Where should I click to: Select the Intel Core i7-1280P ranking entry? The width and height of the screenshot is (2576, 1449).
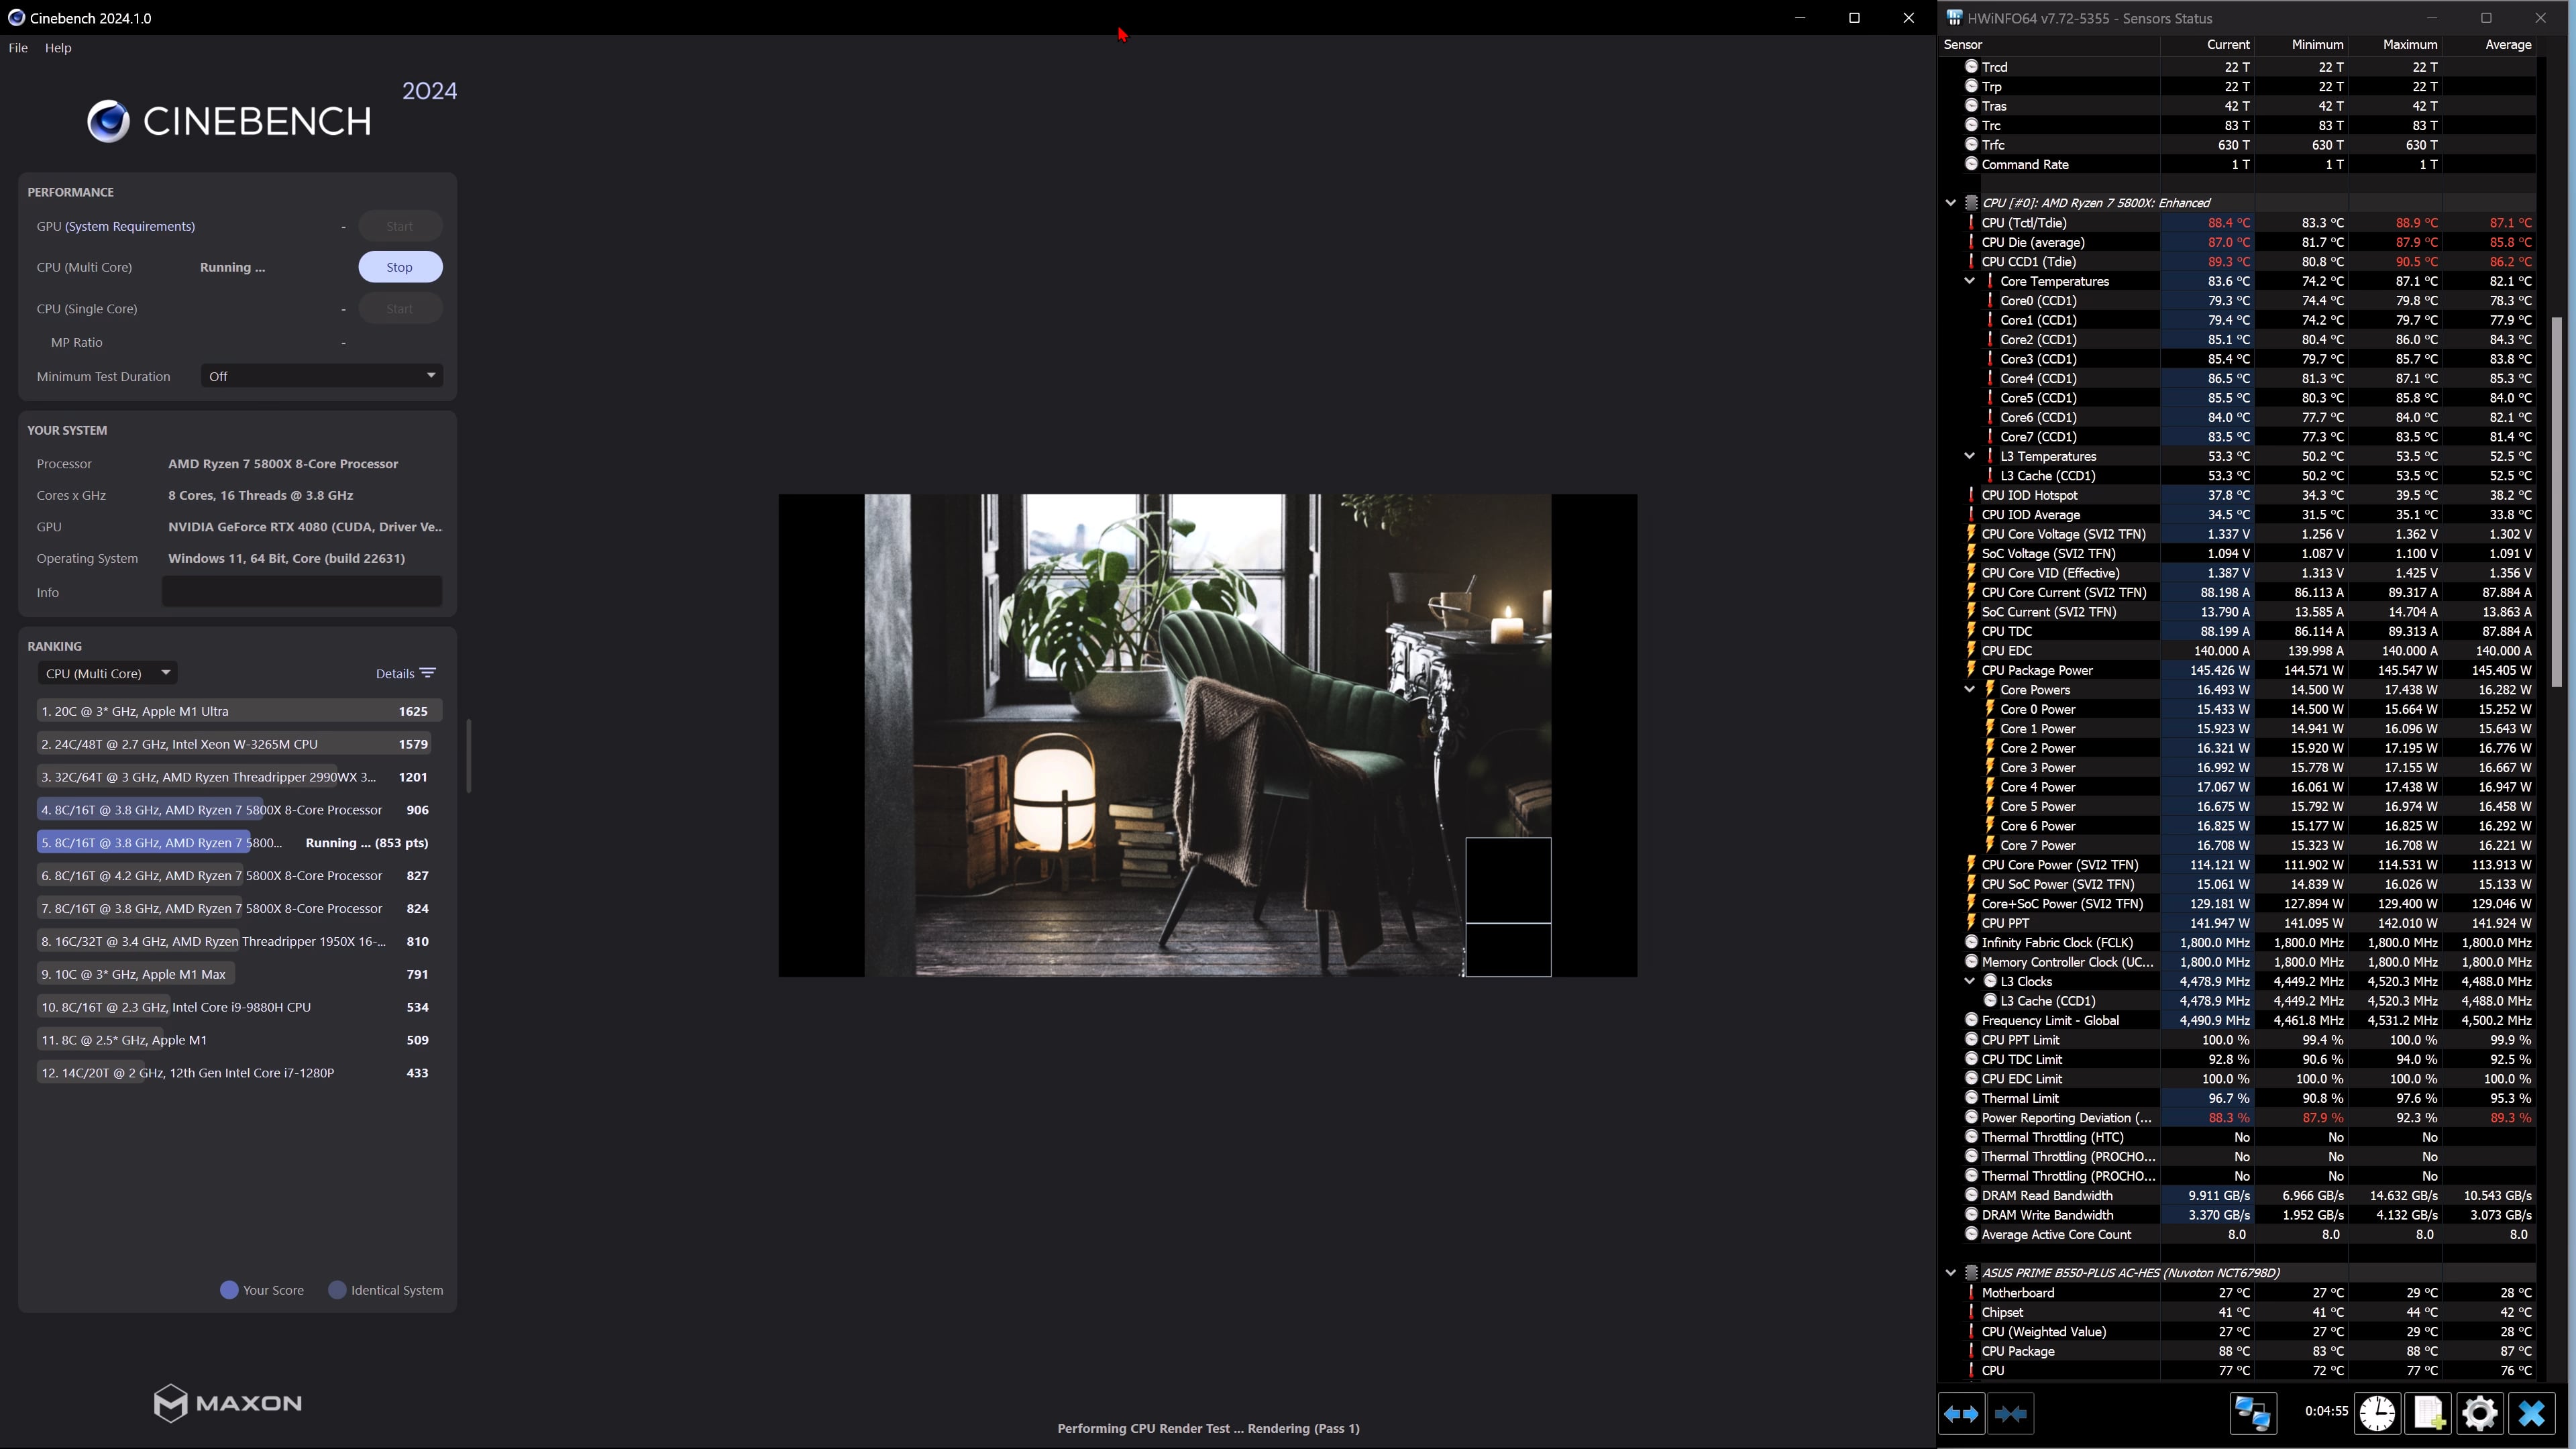point(239,1073)
